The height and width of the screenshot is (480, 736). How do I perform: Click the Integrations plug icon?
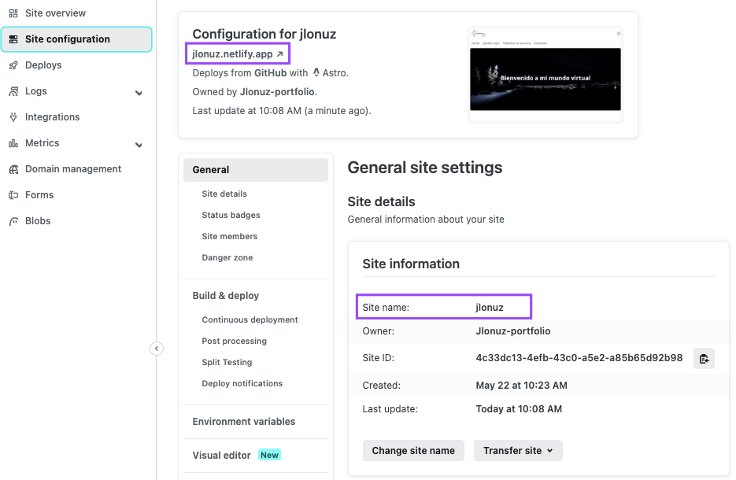13,117
